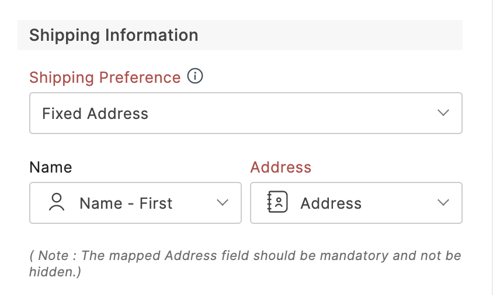Click the down arrow in Address field
Screen dimensions: 493x295
443,203
